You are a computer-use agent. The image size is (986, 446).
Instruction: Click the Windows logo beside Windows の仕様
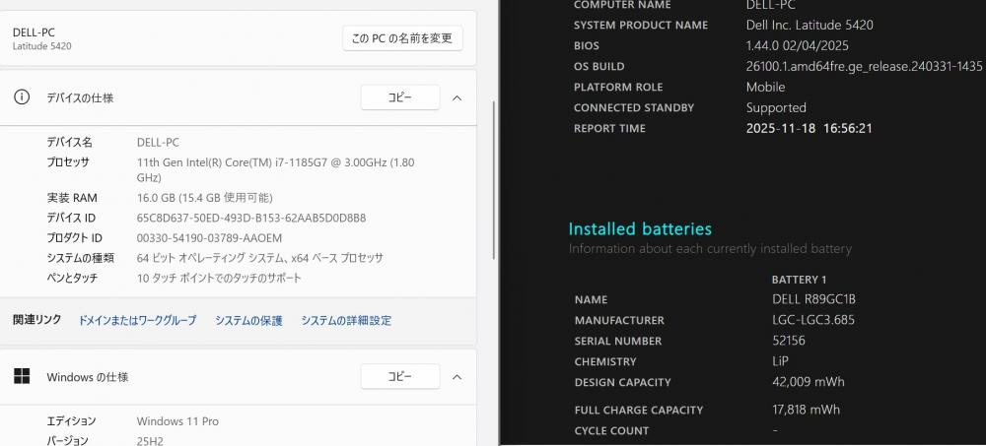22,376
